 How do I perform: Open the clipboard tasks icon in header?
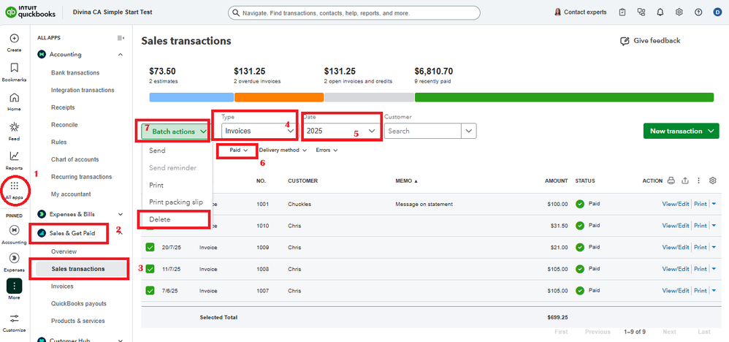(x=622, y=12)
